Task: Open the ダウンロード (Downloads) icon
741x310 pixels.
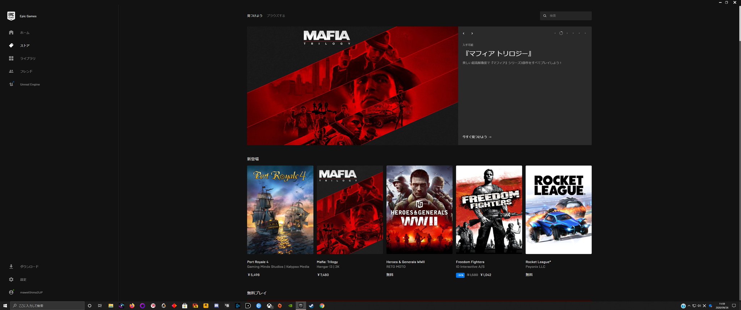Action: 11,267
